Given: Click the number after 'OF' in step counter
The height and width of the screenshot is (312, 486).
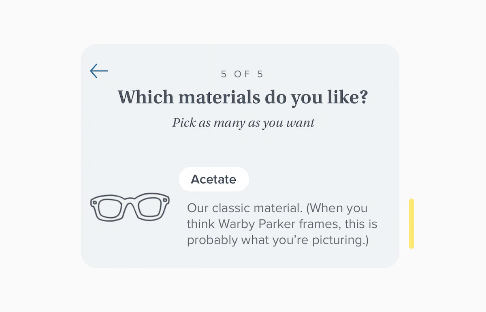Looking at the screenshot, I should pyautogui.click(x=260, y=74).
